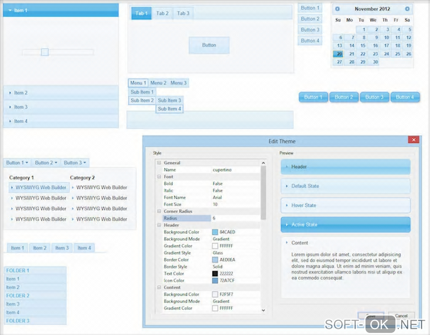Expand accordion Item 2
Viewport: 430px width, 335px height.
(61, 93)
